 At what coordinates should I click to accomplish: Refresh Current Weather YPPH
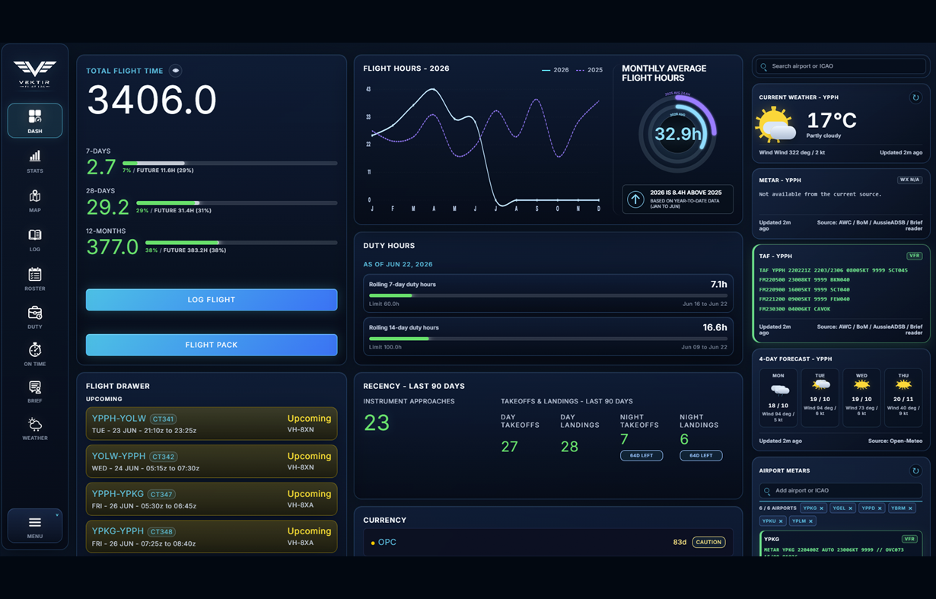tap(915, 97)
